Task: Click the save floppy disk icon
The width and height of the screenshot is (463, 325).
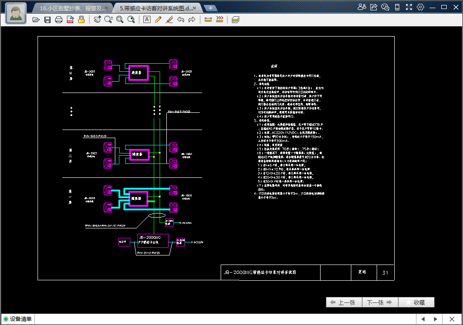Action: tap(47, 19)
